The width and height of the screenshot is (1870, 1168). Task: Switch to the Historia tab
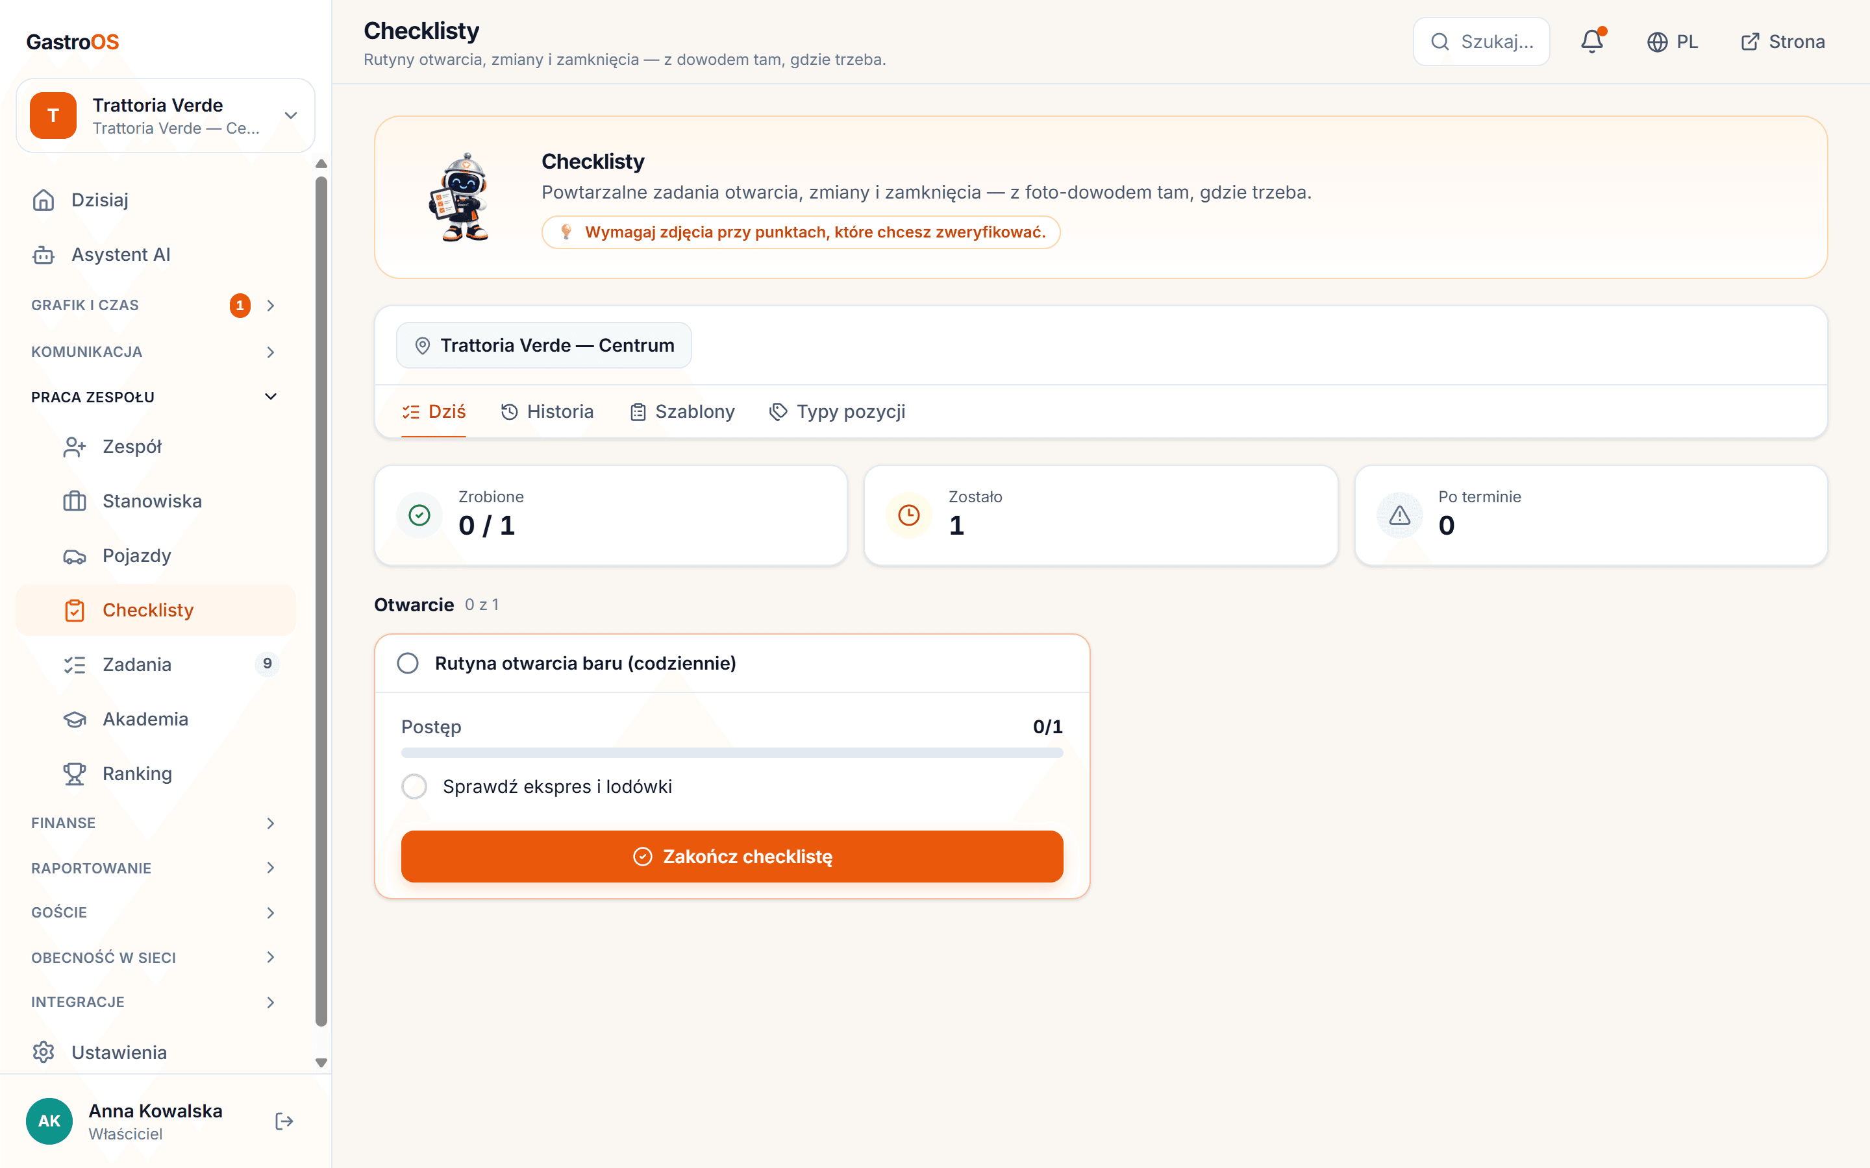pyautogui.click(x=547, y=412)
